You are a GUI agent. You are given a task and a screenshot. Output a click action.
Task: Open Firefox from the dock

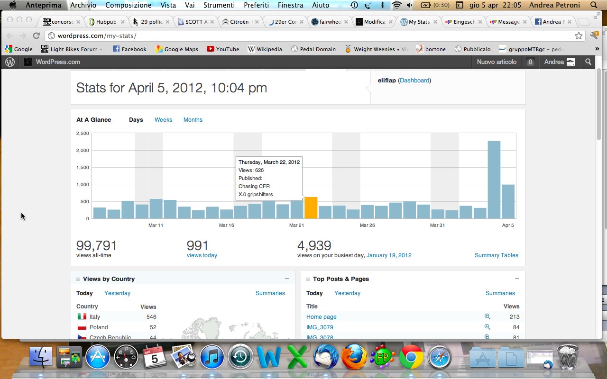pyautogui.click(x=354, y=358)
